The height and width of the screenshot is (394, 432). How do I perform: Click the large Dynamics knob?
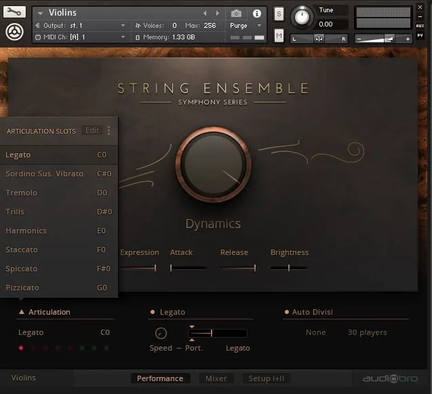click(213, 165)
